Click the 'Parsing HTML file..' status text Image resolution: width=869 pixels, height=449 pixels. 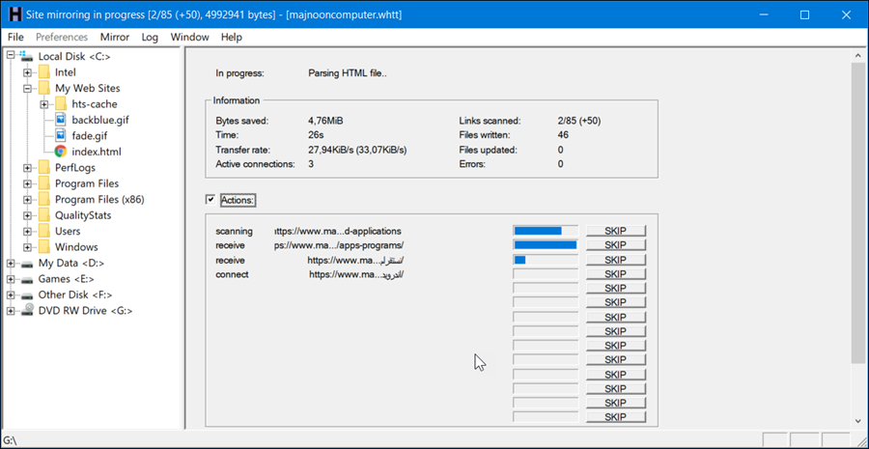[347, 73]
